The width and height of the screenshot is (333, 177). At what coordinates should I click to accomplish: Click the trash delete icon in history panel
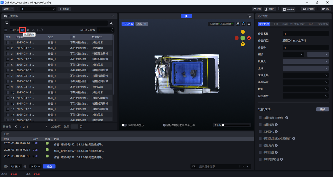point(28,30)
